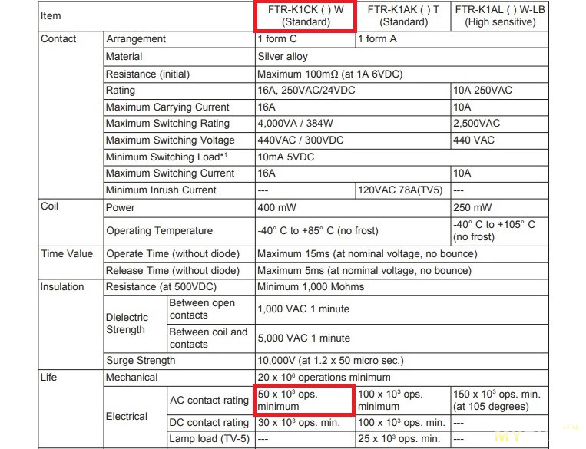The width and height of the screenshot is (586, 449).
Task: Click the 'Contact' category cell
Action: point(71,115)
